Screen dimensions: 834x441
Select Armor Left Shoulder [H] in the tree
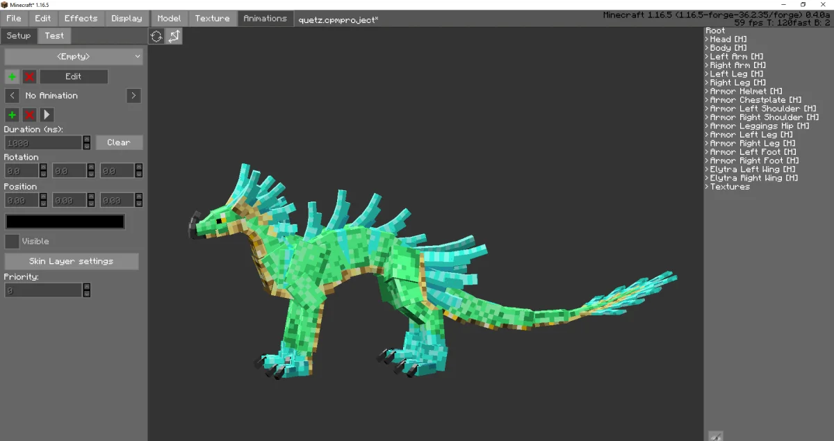click(763, 109)
